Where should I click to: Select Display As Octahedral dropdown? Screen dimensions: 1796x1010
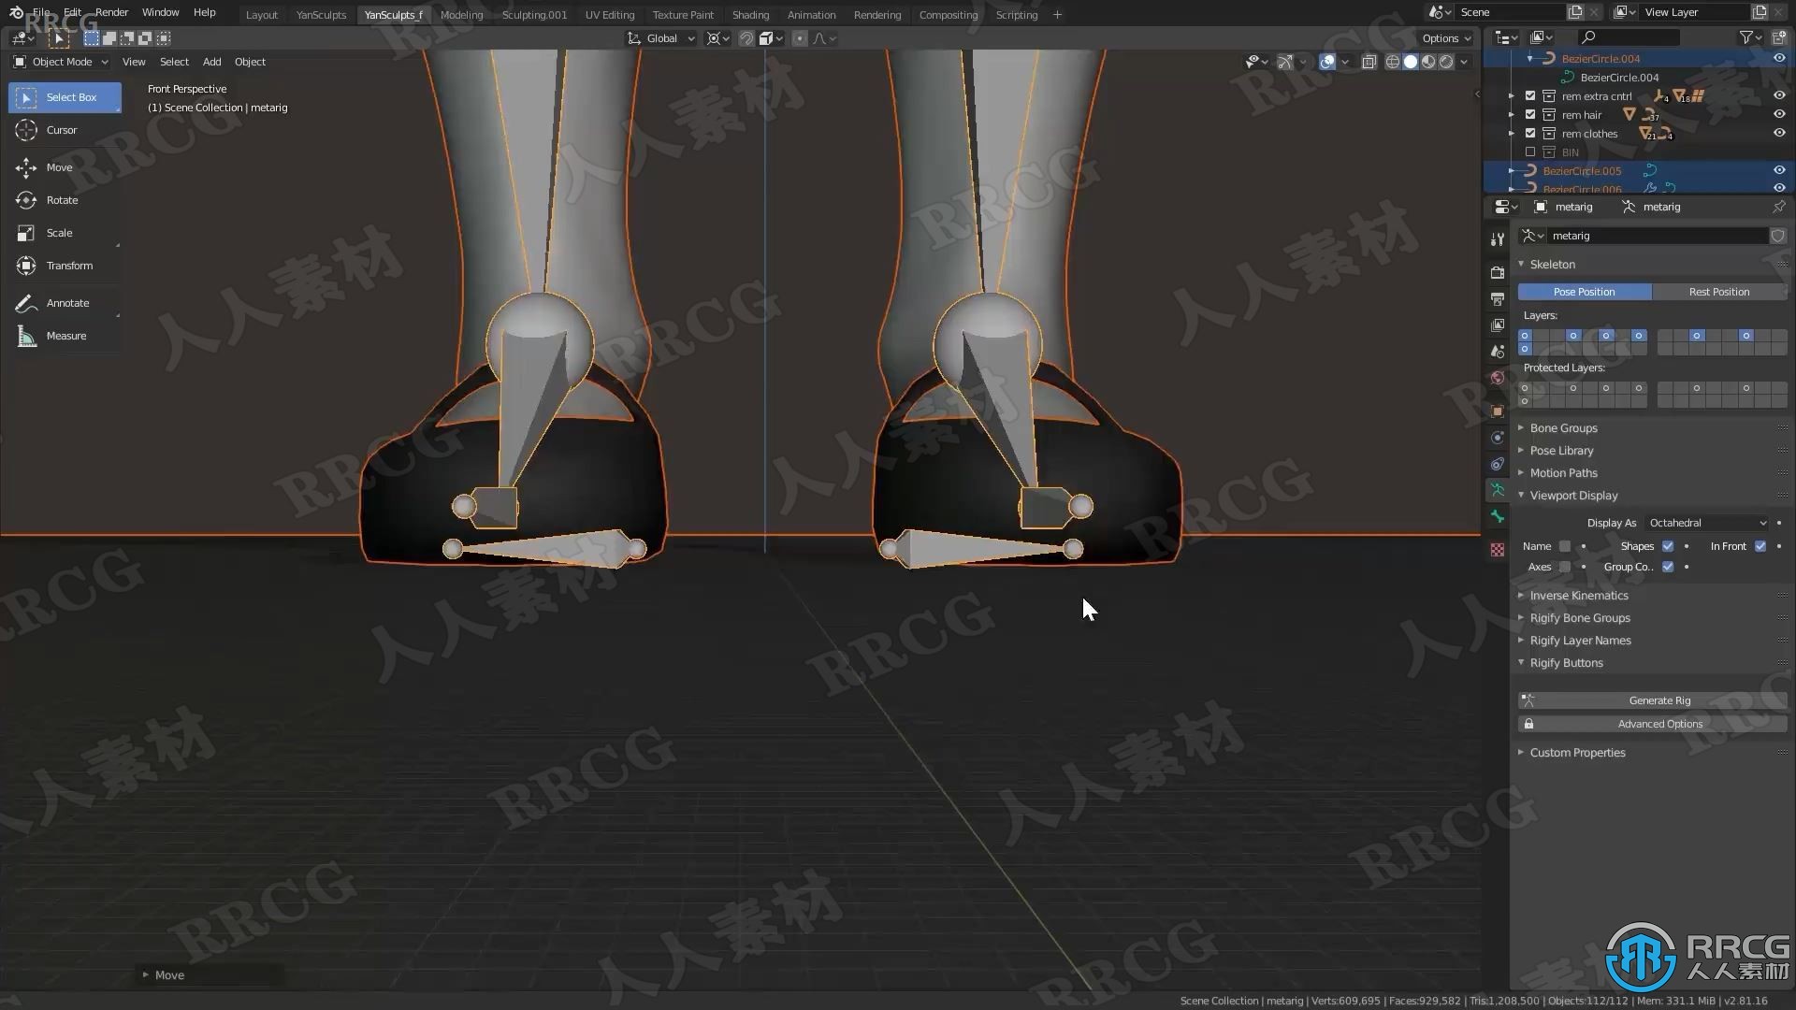pyautogui.click(x=1707, y=522)
